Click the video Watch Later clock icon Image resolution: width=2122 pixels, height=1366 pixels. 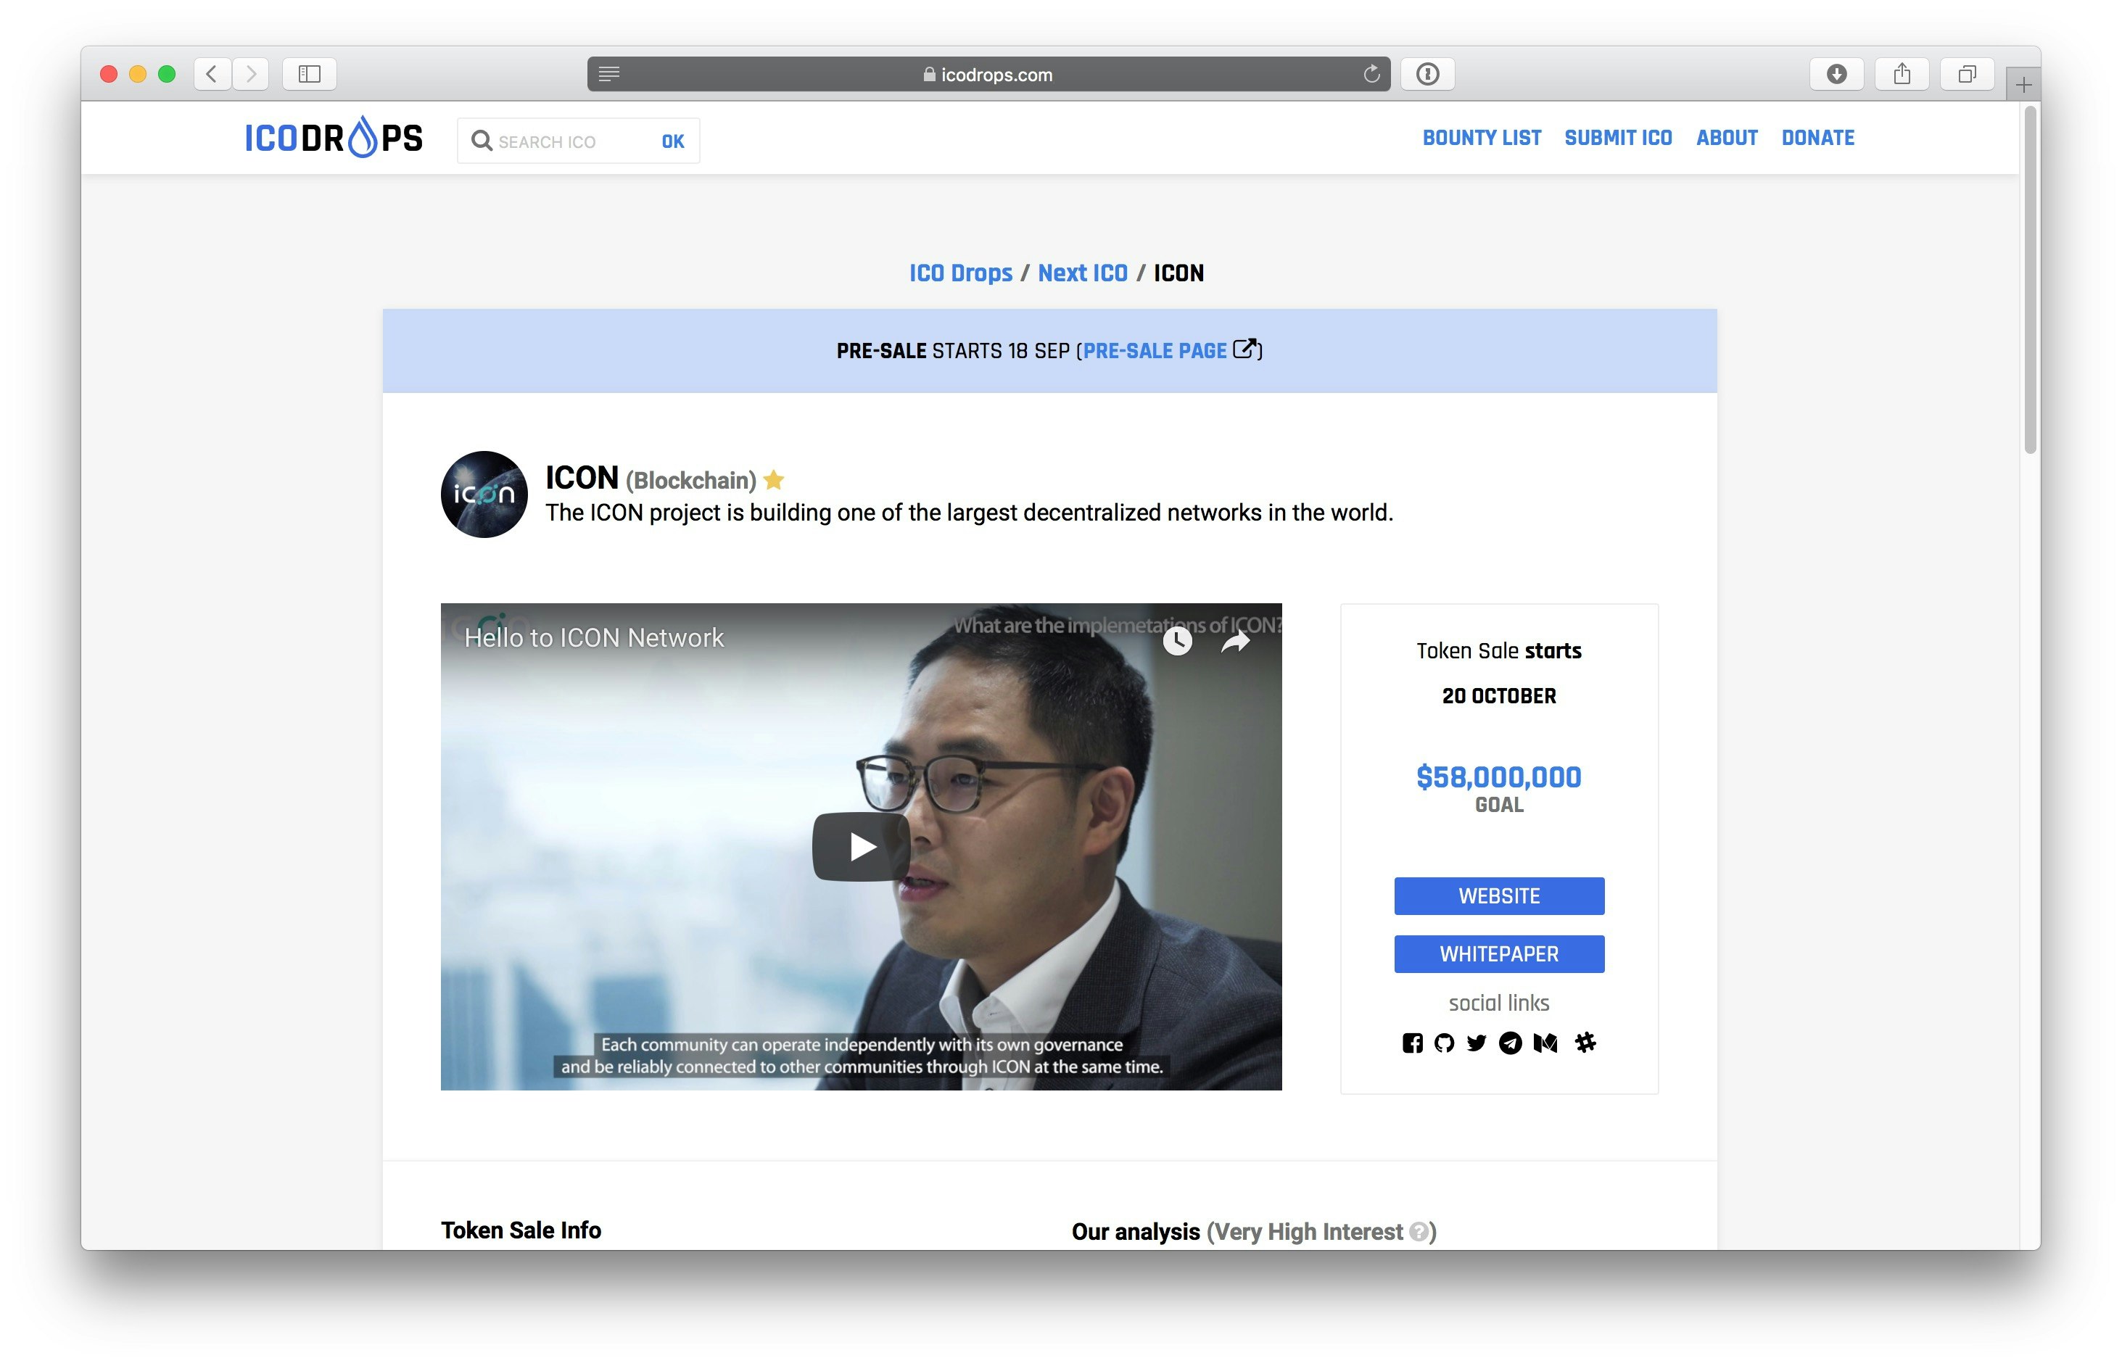(x=1177, y=640)
